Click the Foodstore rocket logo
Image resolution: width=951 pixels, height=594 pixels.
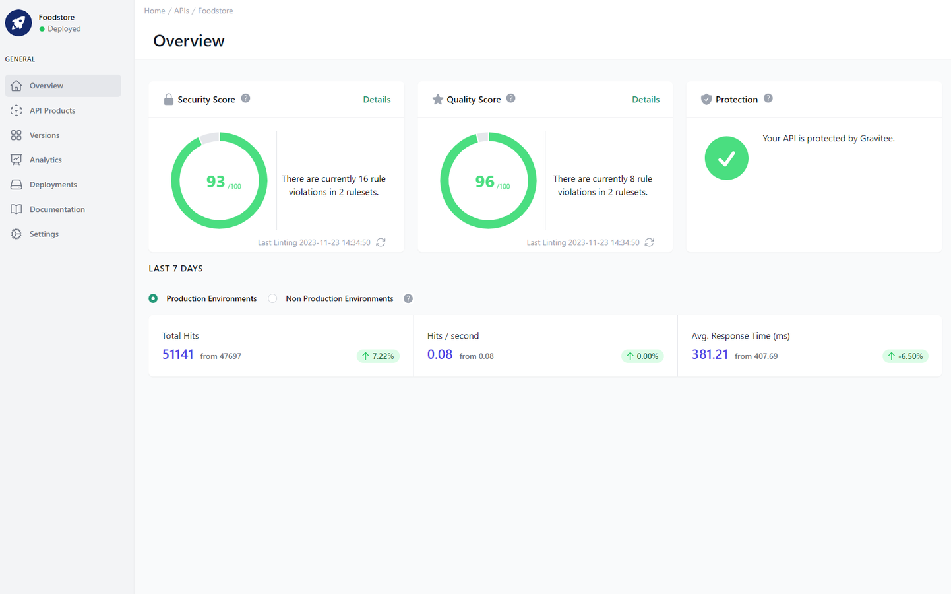pyautogui.click(x=18, y=22)
